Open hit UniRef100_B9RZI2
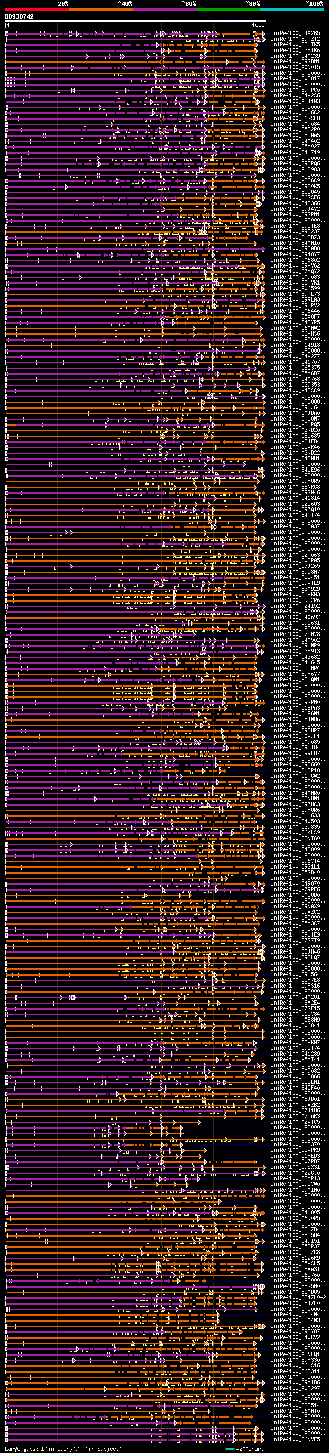 (x=295, y=39)
